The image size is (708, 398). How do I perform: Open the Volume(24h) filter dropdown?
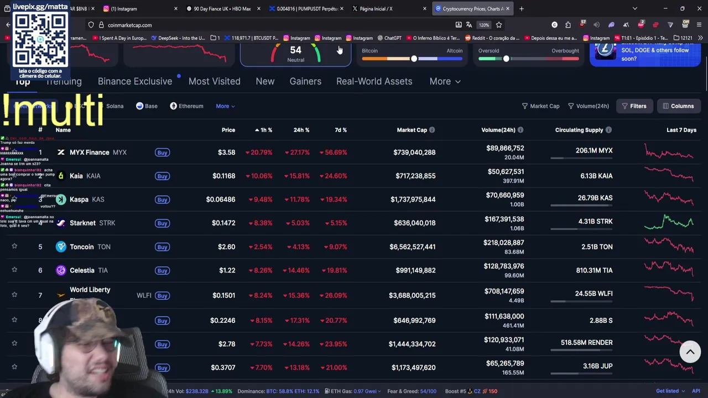coord(589,106)
